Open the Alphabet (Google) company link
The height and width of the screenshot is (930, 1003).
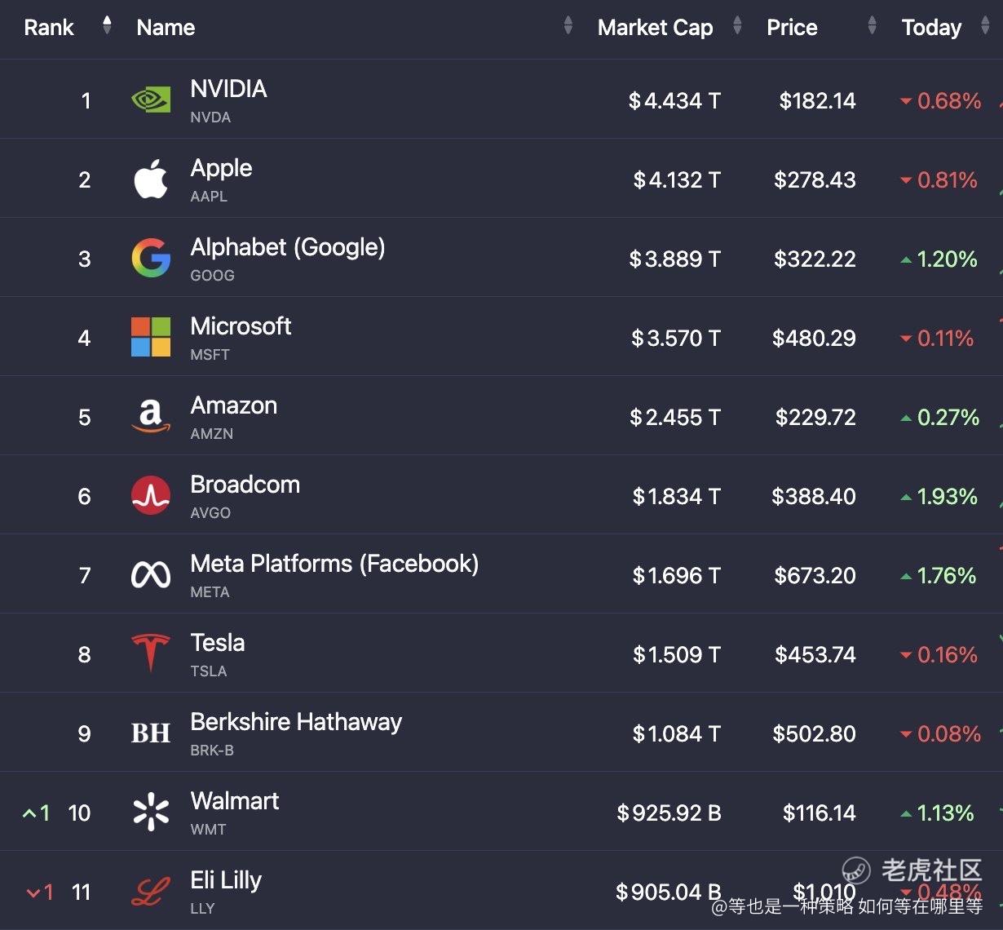287,247
